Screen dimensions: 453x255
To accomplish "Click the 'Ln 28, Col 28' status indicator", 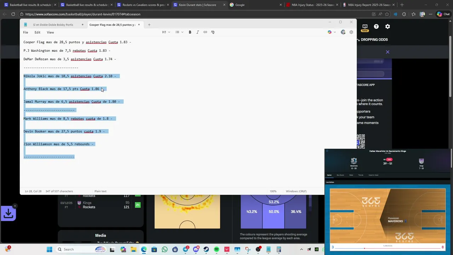I will click(x=33, y=191).
